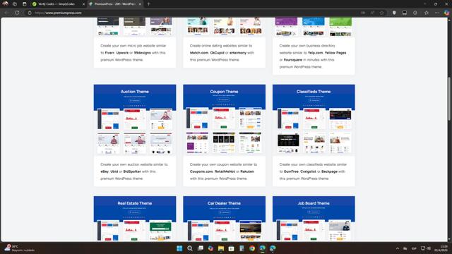Click the Yelp.com text in directory description

coord(316,53)
